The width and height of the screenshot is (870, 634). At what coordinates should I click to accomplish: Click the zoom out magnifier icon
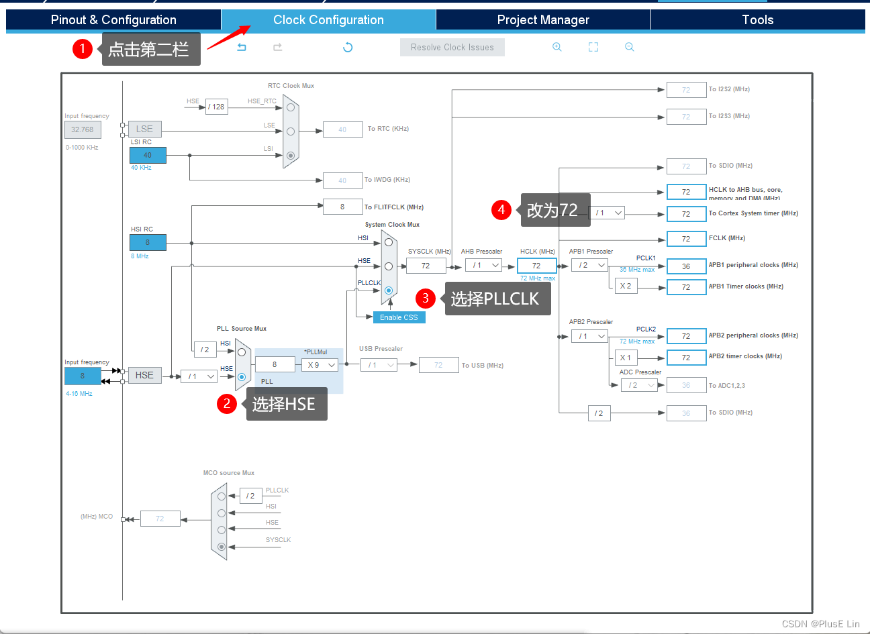[x=630, y=47]
